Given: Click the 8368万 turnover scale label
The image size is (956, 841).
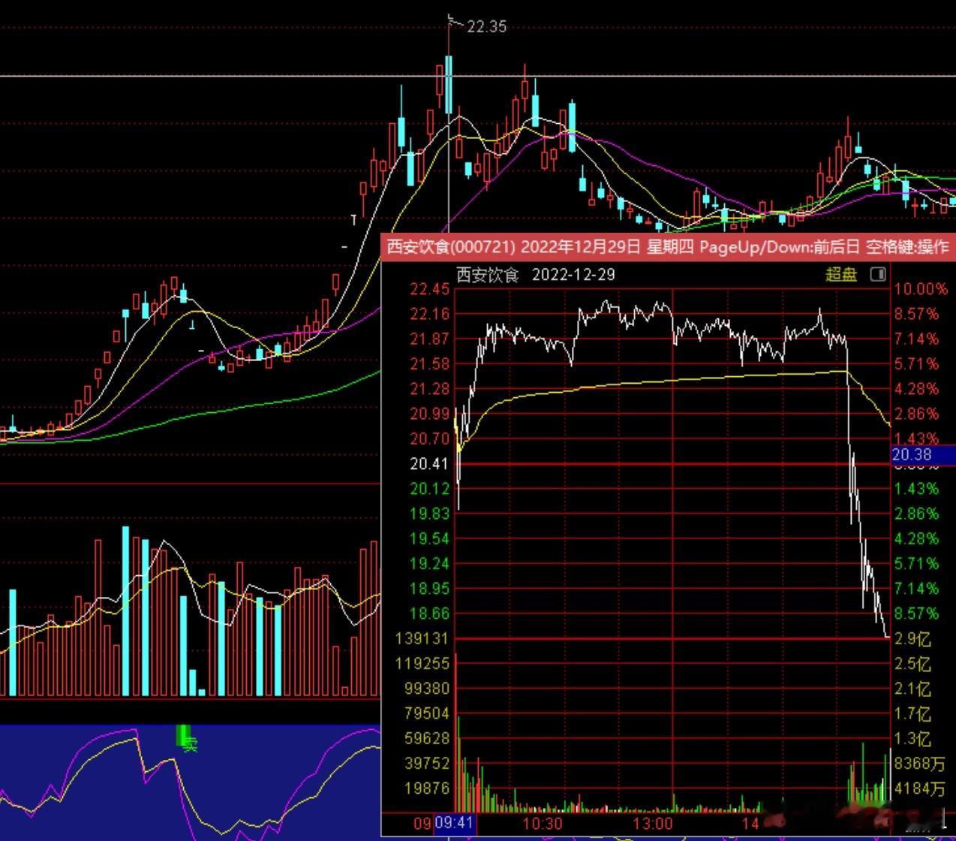Looking at the screenshot, I should (x=920, y=764).
